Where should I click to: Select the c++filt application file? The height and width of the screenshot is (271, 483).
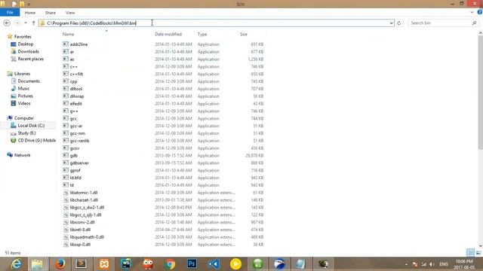[76, 74]
